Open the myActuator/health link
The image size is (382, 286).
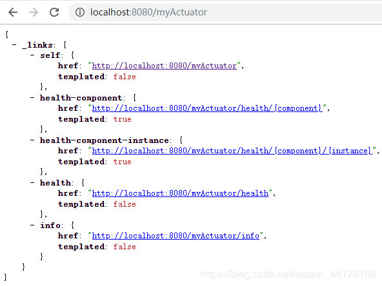[180, 193]
